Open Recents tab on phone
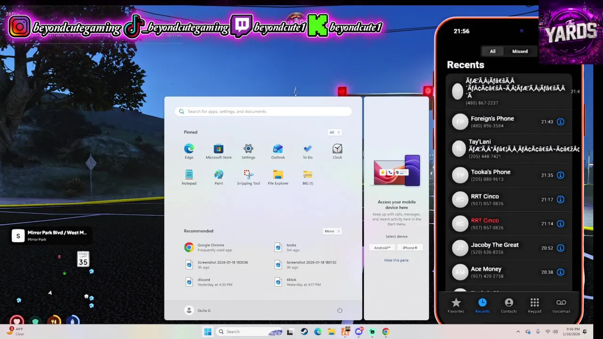Screen dimensions: 603x339 pos(482,306)
